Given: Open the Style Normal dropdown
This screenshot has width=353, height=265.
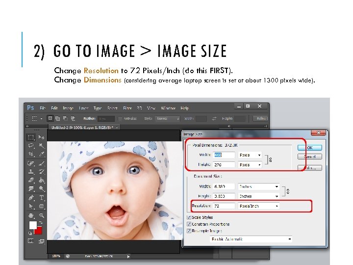Looking at the screenshot, I should coord(167,119).
